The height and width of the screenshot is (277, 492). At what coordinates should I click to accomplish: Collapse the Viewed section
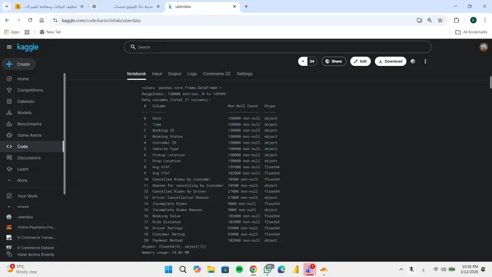pos(9,207)
